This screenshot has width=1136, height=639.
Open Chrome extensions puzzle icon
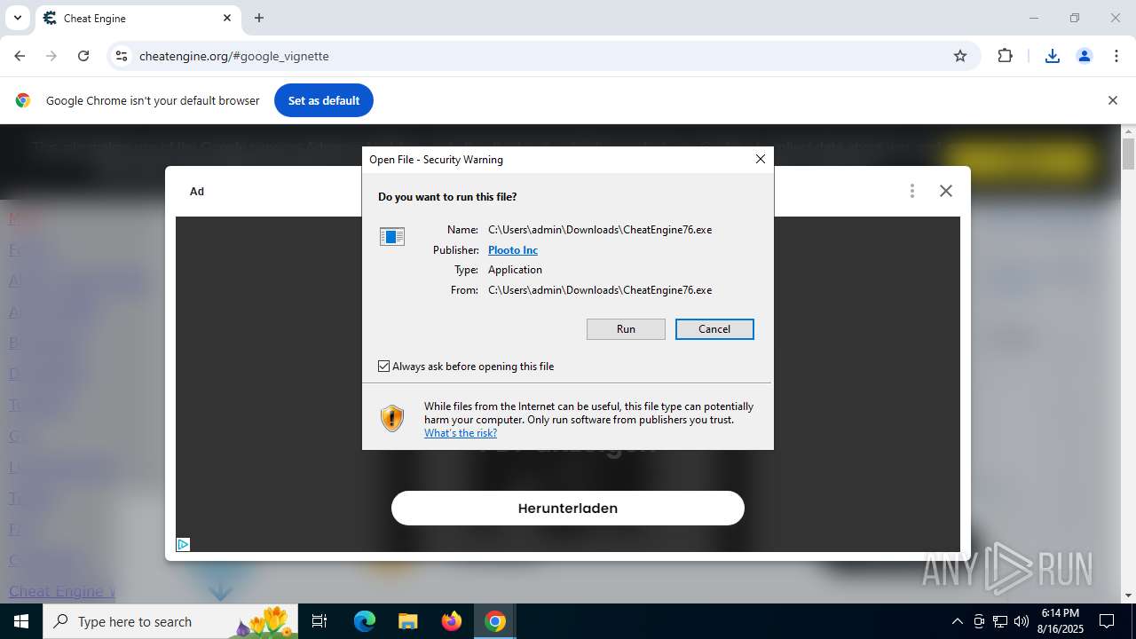(x=1005, y=56)
